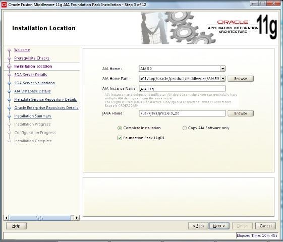Click the Elapsed Time status text
This screenshot has height=242, width=283.
click(x=257, y=235)
